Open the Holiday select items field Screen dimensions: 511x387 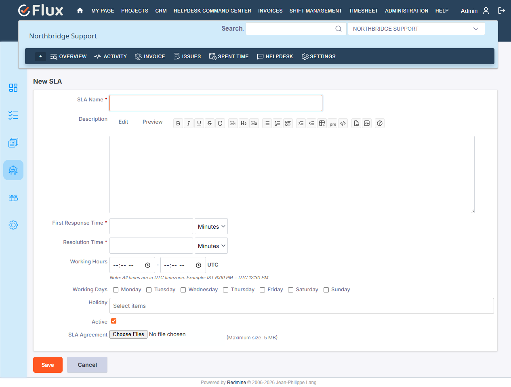pyautogui.click(x=302, y=306)
